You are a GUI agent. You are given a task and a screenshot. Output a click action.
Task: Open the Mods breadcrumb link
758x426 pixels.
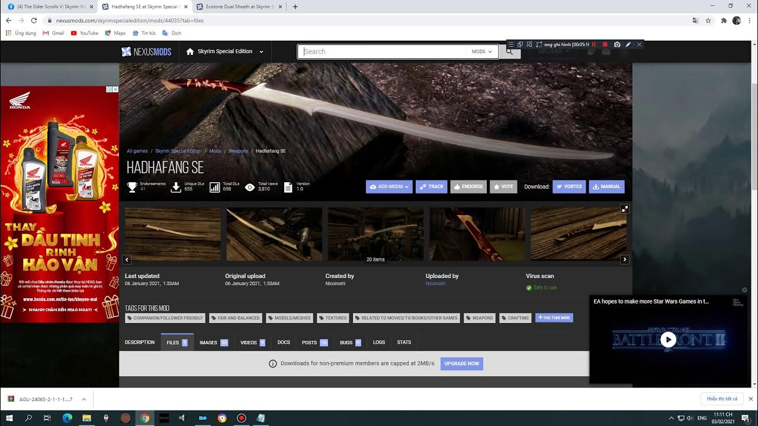[215, 151]
